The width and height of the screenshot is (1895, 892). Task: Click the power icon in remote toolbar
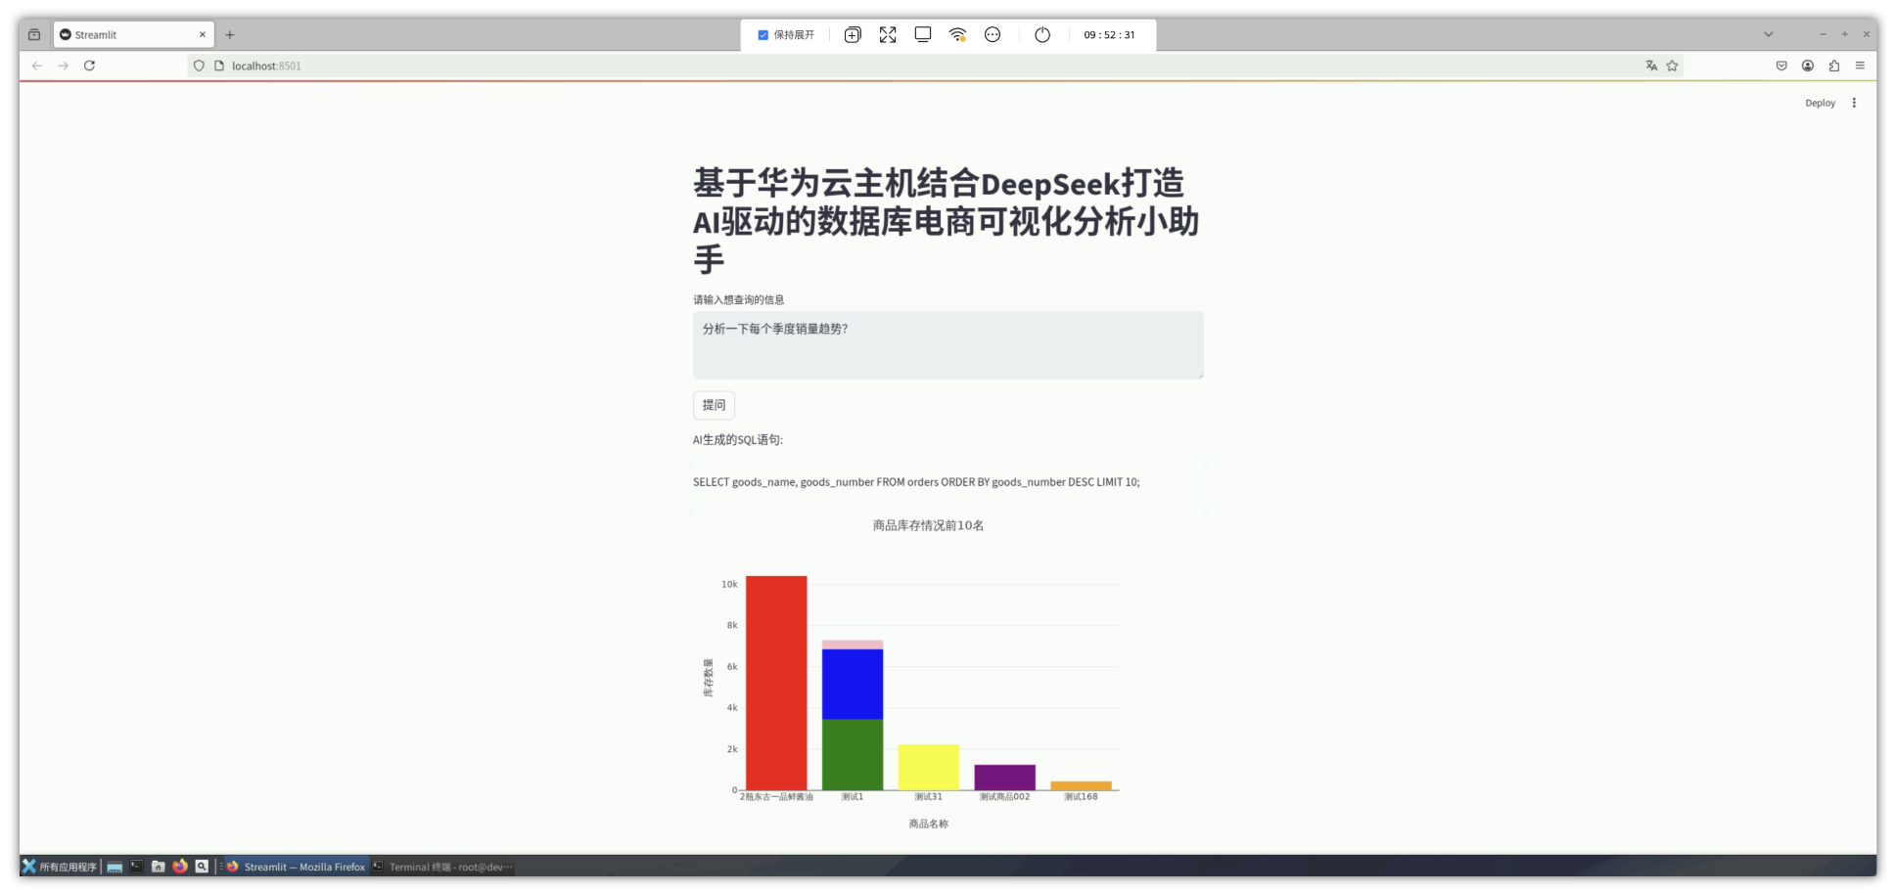click(1042, 34)
